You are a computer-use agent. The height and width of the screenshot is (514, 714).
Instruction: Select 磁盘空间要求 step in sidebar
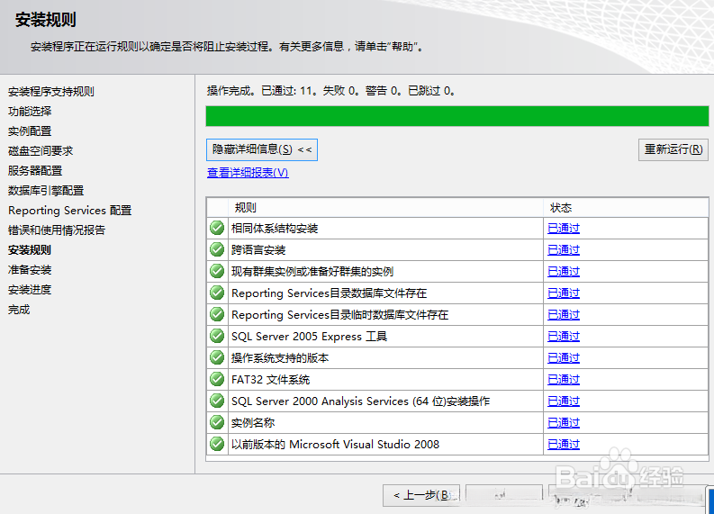pyautogui.click(x=41, y=150)
